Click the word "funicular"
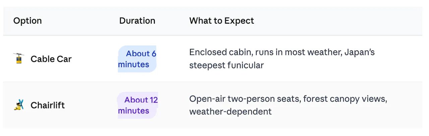Viewport: 429px width, 136px height. (x=246, y=65)
